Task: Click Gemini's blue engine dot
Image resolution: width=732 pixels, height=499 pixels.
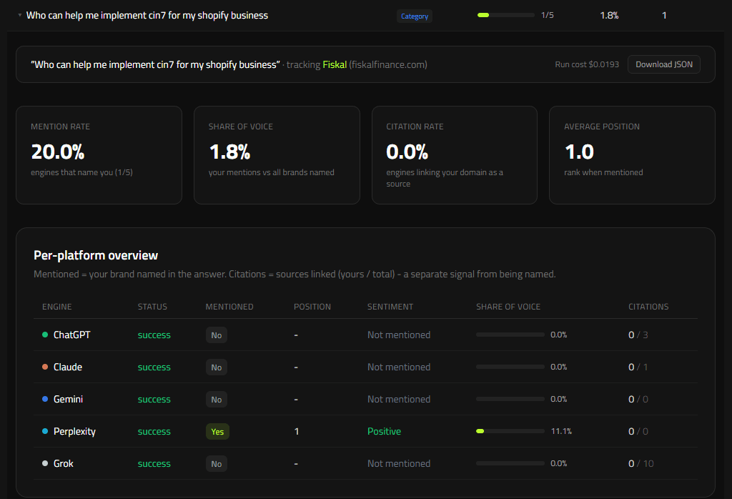Action: tap(45, 399)
